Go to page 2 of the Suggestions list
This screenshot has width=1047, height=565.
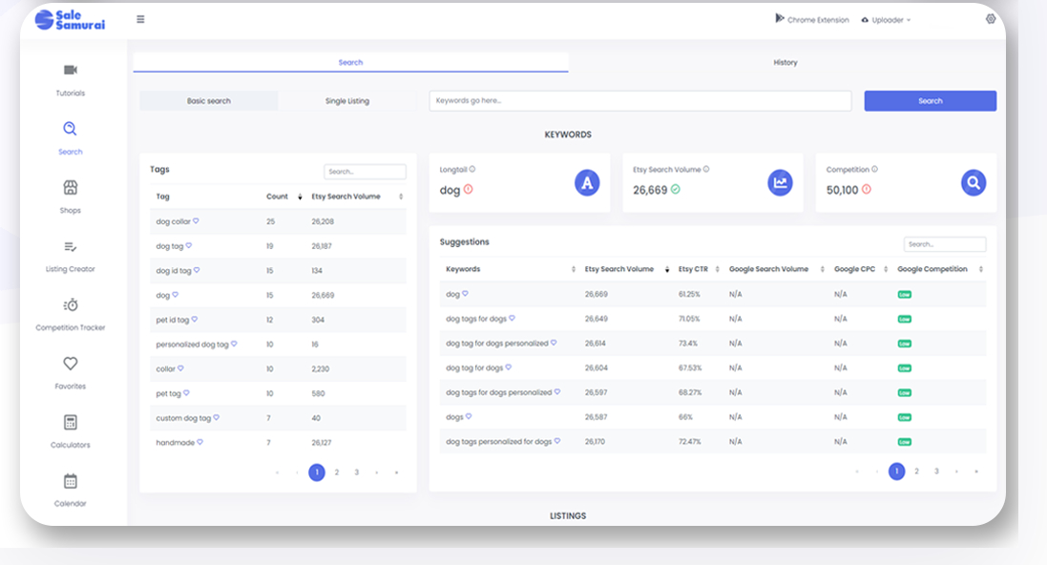click(916, 471)
